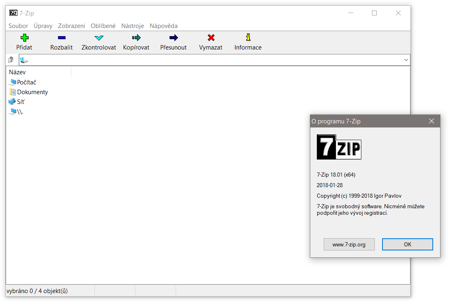Screen dimensions: 449x302
Task: Click the Dokumenty folder icon
Action: (13, 92)
